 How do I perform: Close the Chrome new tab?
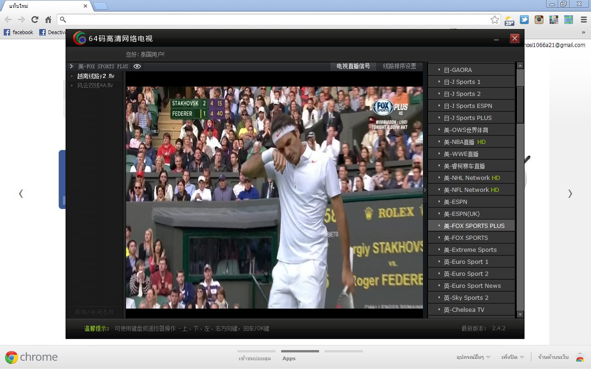85,6
